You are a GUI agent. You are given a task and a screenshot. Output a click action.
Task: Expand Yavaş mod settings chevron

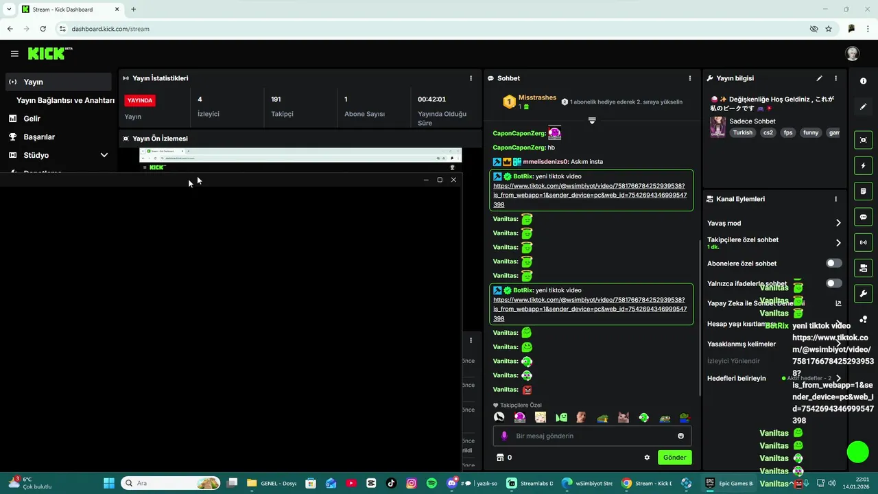point(838,223)
